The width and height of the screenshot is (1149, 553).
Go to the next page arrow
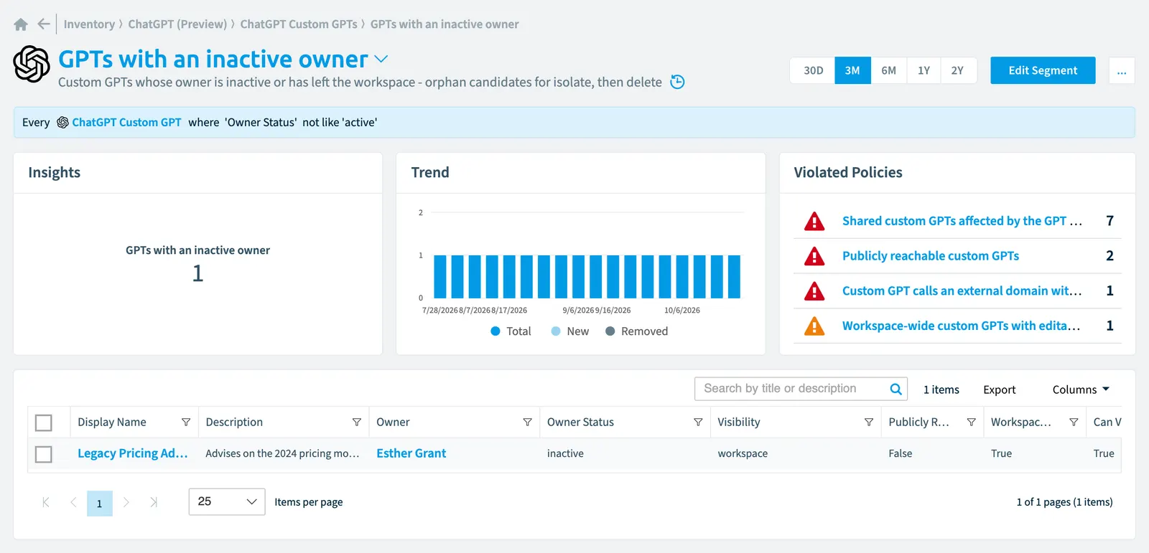point(126,502)
